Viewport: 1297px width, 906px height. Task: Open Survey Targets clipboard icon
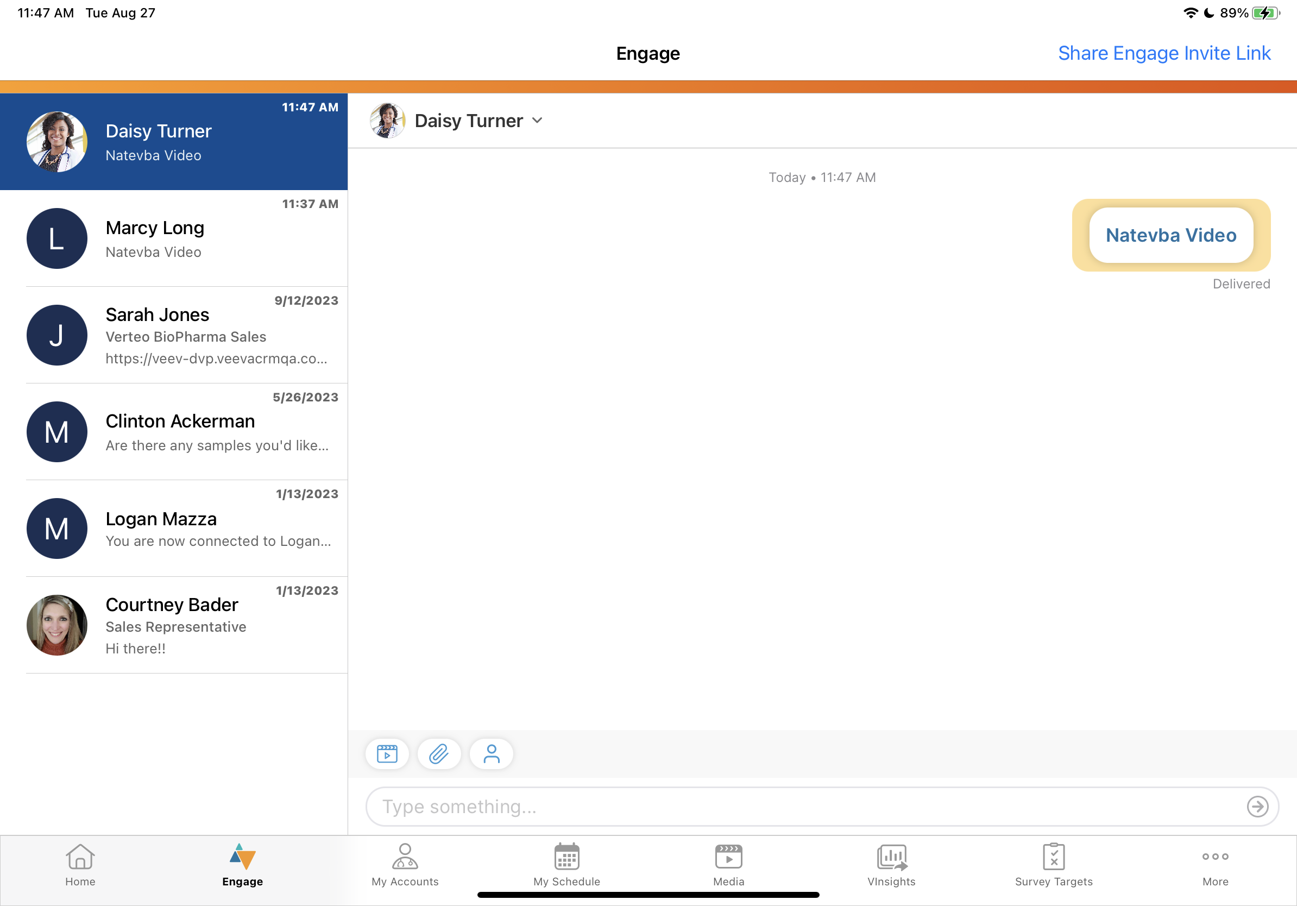(1054, 858)
